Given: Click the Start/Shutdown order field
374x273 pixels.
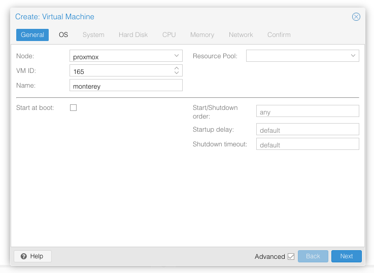Looking at the screenshot, I should click(308, 111).
